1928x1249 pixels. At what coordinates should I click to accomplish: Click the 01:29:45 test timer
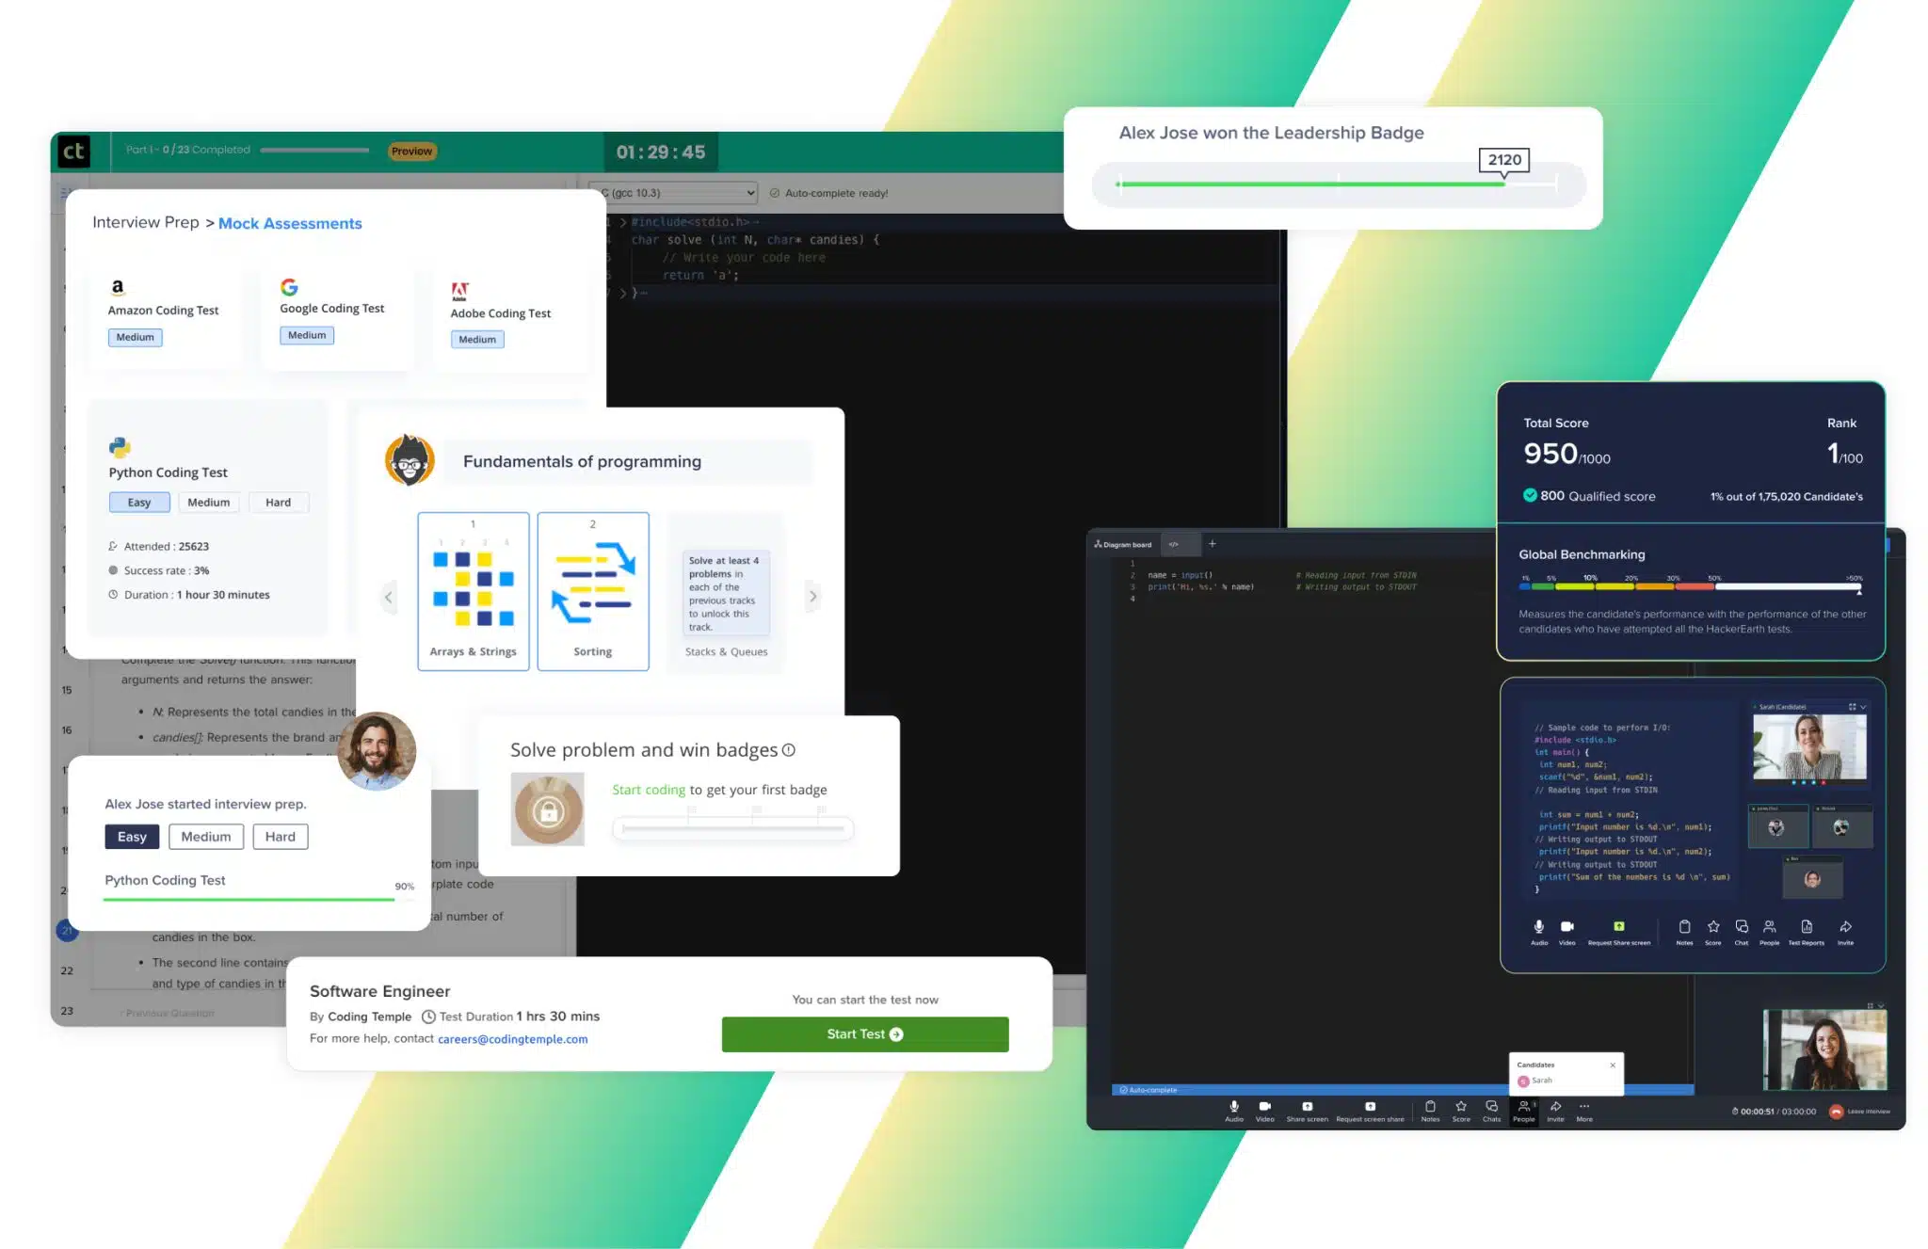click(x=661, y=152)
